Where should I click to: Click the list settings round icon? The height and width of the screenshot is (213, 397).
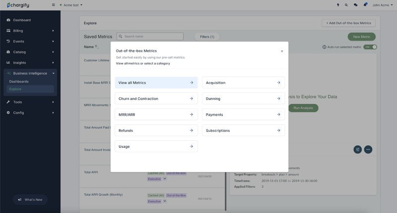pyautogui.click(x=357, y=149)
